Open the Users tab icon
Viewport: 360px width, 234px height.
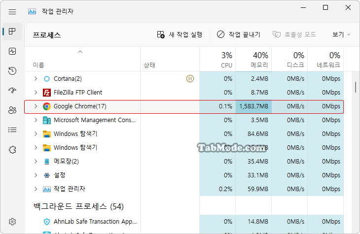coord(12,110)
